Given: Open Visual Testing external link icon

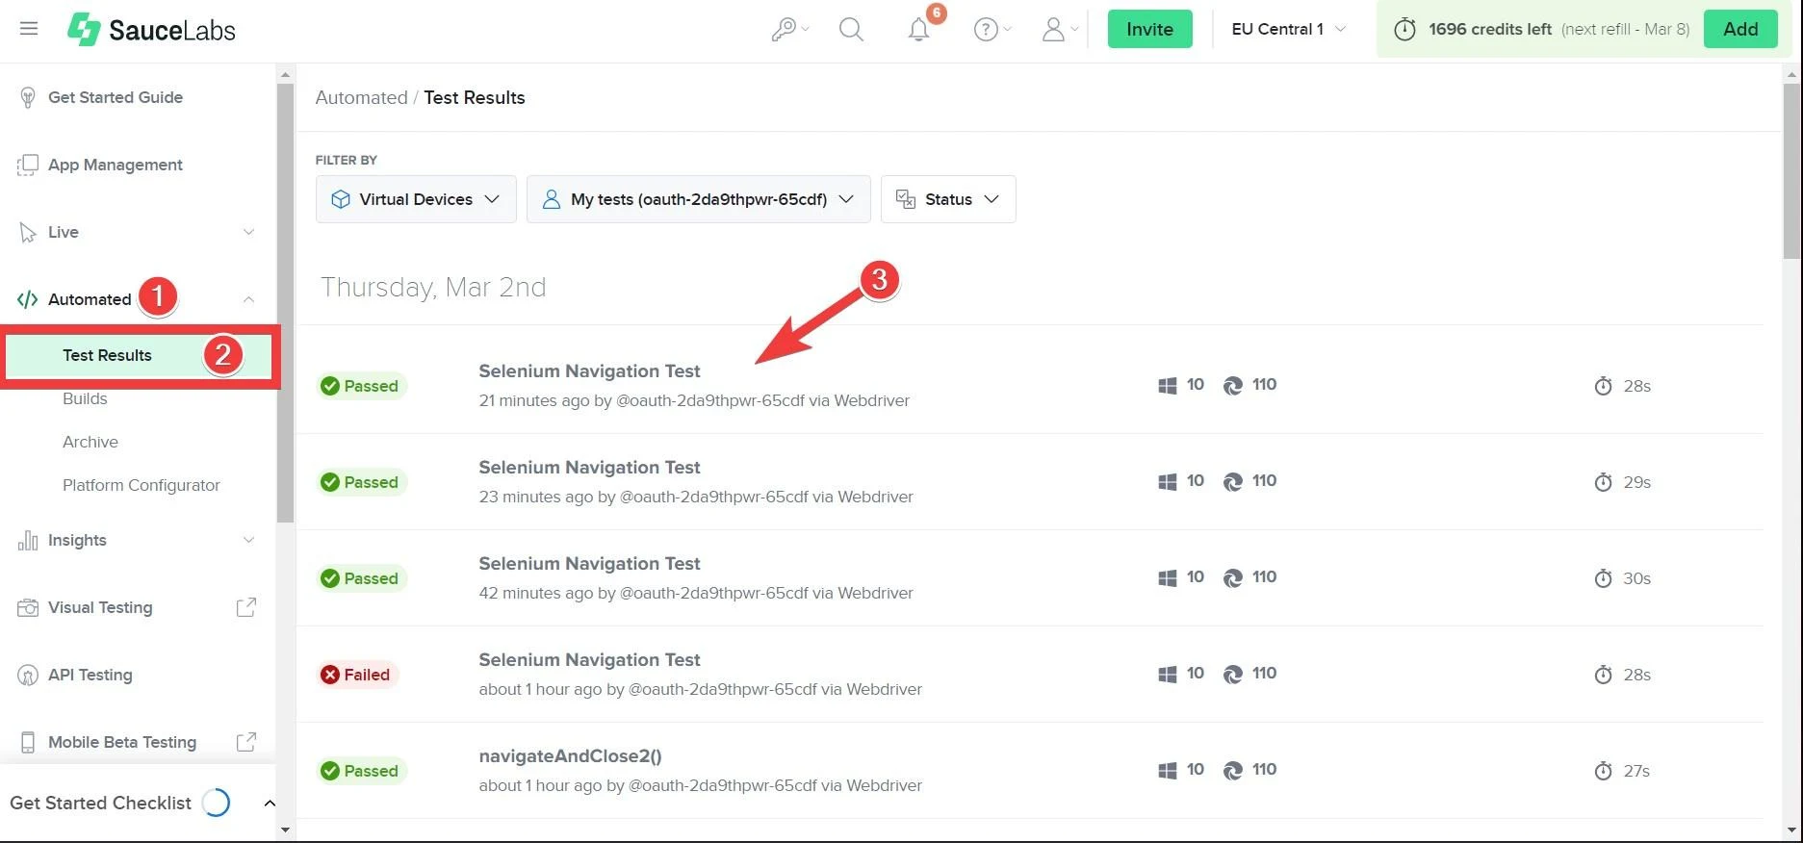Looking at the screenshot, I should [x=246, y=607].
